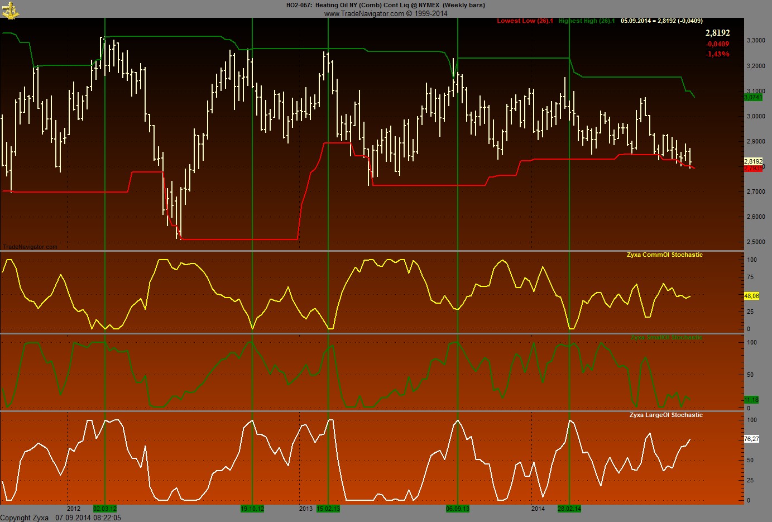Click the 2,9000 price axis label
The height and width of the screenshot is (522, 772).
point(756,141)
